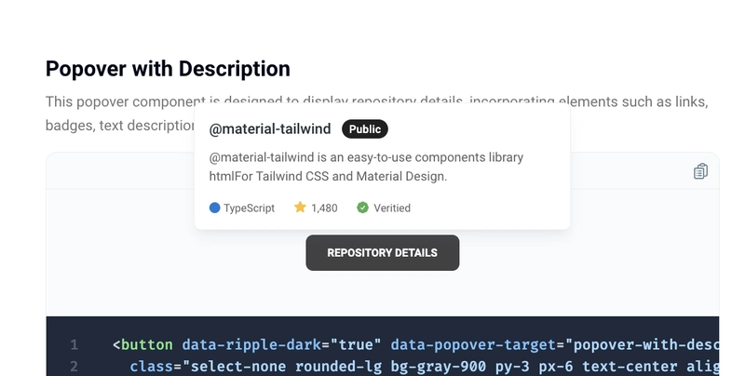Click line number 1 in code
Screen dimensions: 745x376
click(74, 344)
